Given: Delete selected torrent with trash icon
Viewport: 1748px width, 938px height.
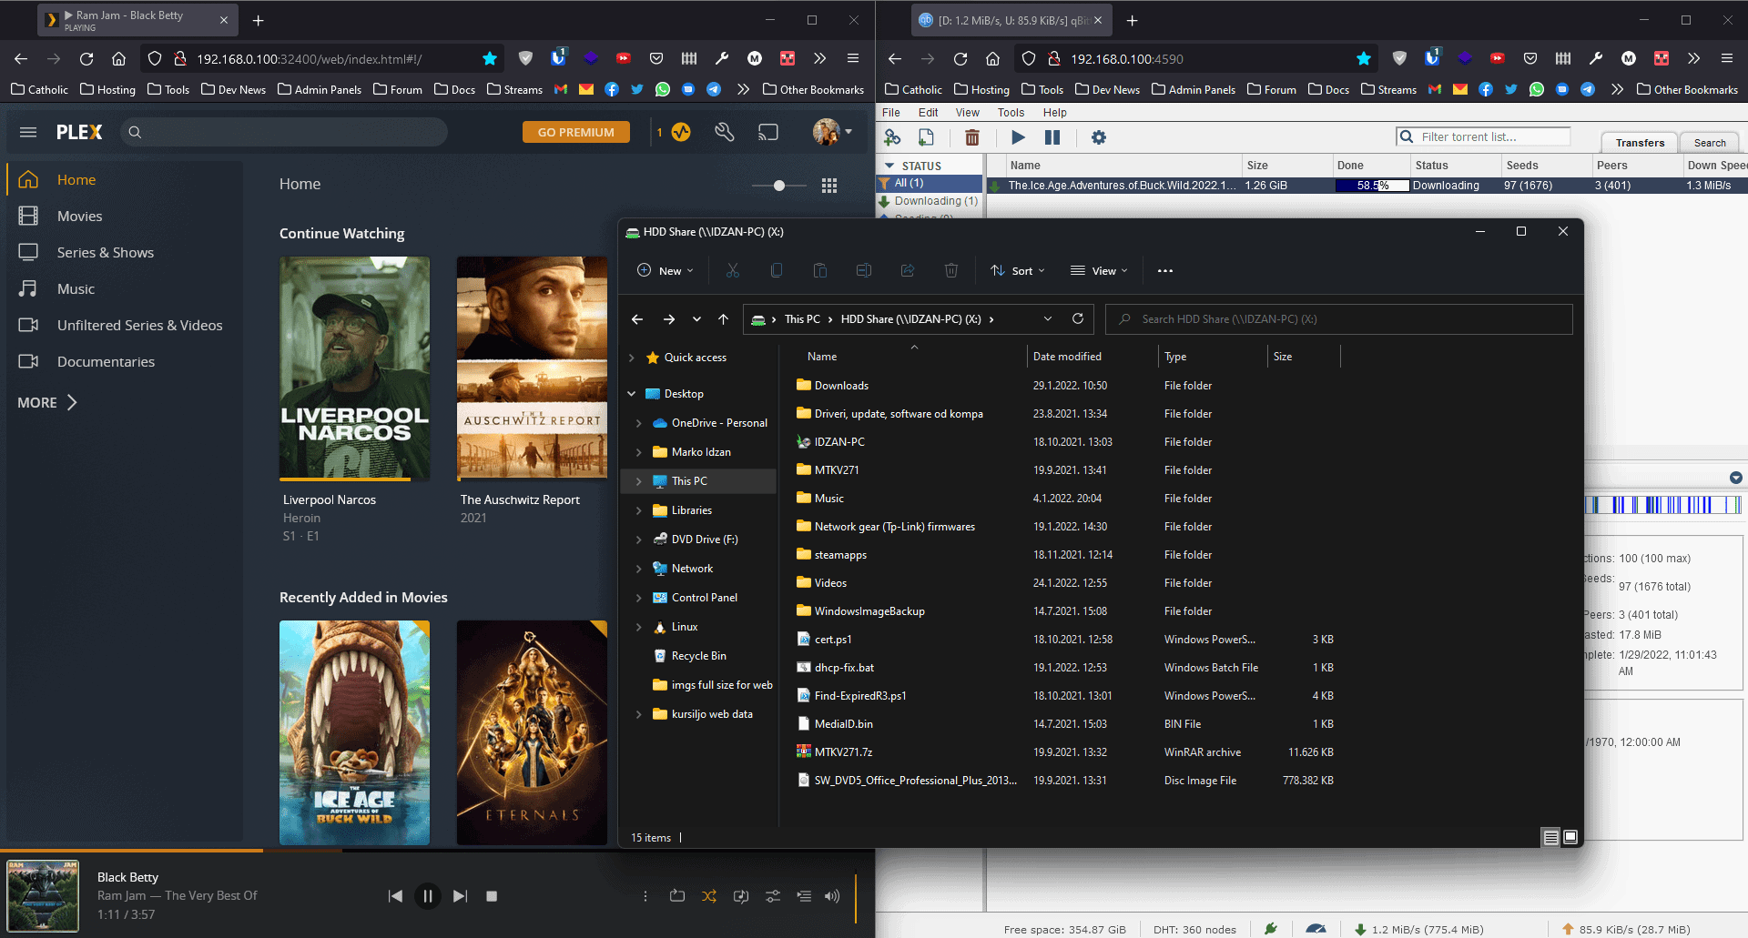Looking at the screenshot, I should click(x=971, y=137).
